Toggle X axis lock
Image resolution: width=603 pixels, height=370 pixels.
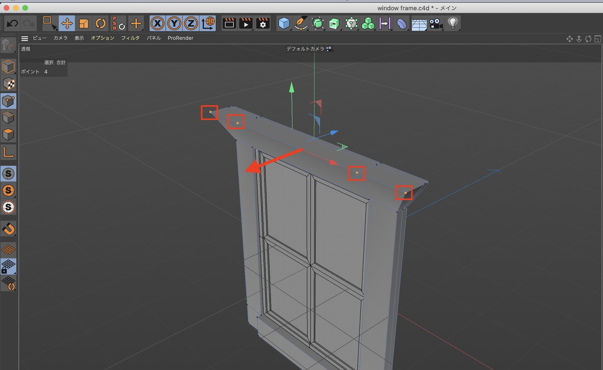[157, 23]
